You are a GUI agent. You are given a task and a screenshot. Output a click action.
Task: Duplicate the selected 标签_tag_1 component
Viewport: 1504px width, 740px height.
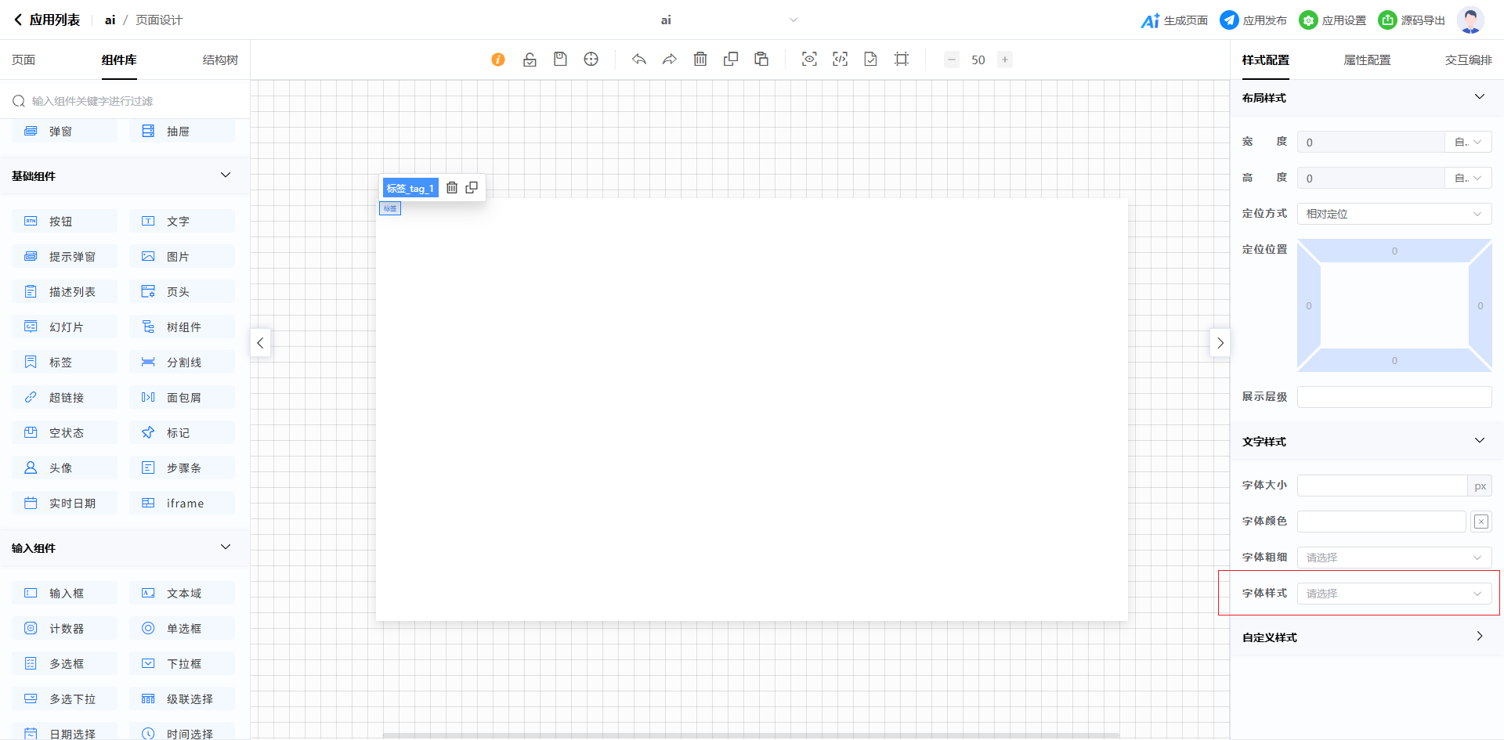pos(472,188)
